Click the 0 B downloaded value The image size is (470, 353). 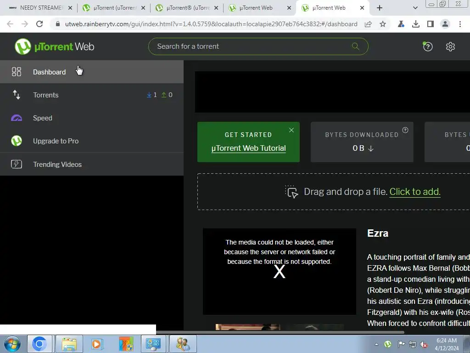[x=363, y=148]
